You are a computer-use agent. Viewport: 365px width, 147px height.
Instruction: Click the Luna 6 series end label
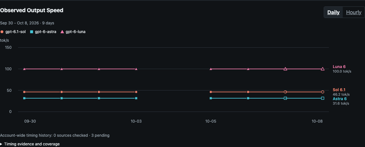[x=339, y=67]
